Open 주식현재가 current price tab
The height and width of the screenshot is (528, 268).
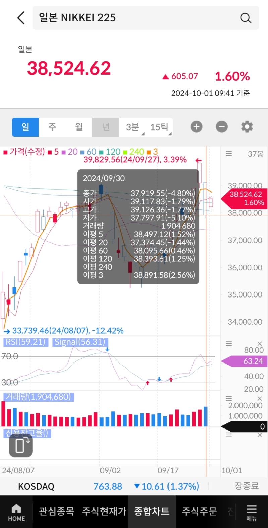point(104,511)
